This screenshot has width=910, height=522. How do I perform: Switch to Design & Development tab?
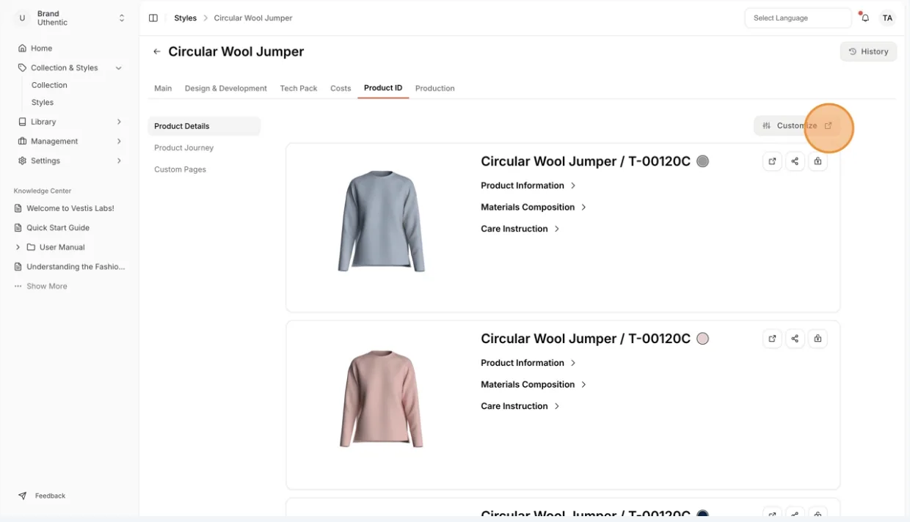[226, 89]
